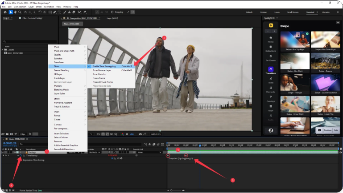Switch to the Small Screen workspace
This screenshot has width=343, height=193.
click(x=293, y=12)
